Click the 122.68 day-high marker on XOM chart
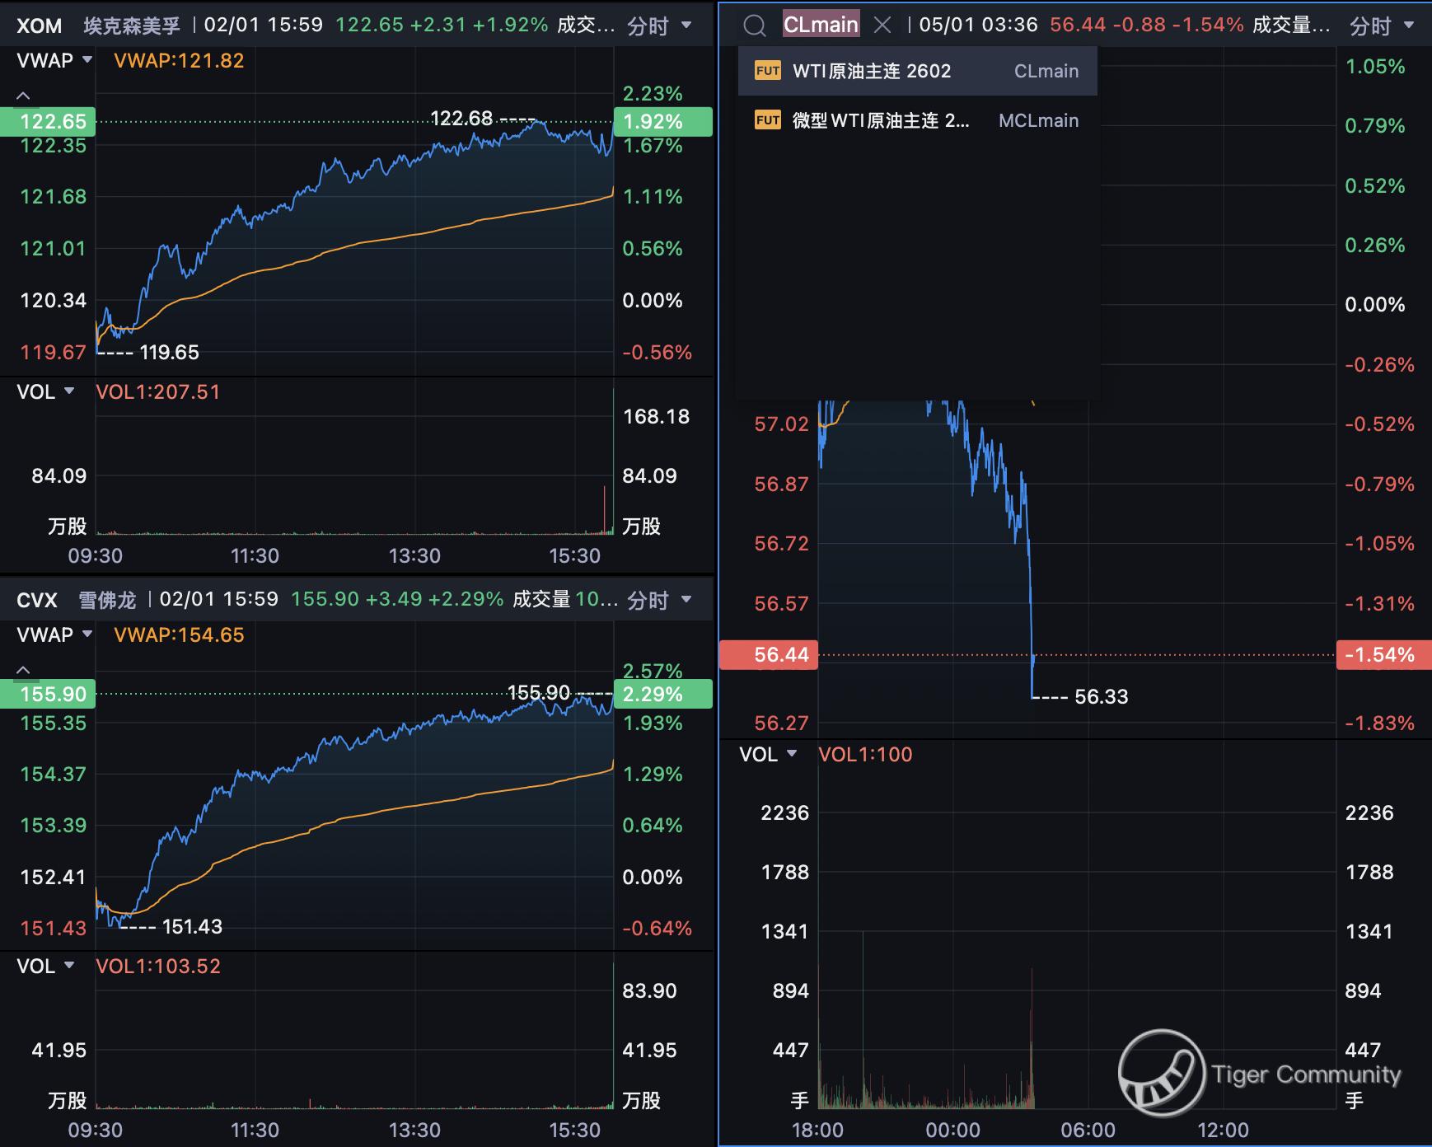The height and width of the screenshot is (1147, 1432). tap(461, 119)
